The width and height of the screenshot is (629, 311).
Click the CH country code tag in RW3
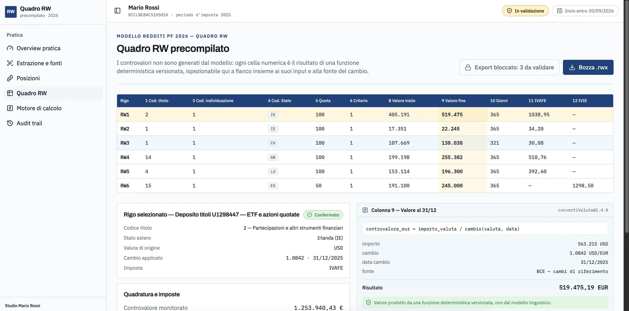coord(273,143)
